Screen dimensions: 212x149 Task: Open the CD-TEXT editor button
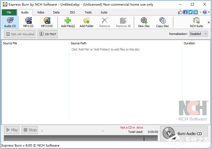click(48, 34)
